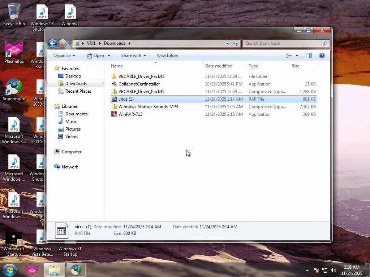Expand the Open with dropdown arrow
370x277 pixels.
[109, 56]
